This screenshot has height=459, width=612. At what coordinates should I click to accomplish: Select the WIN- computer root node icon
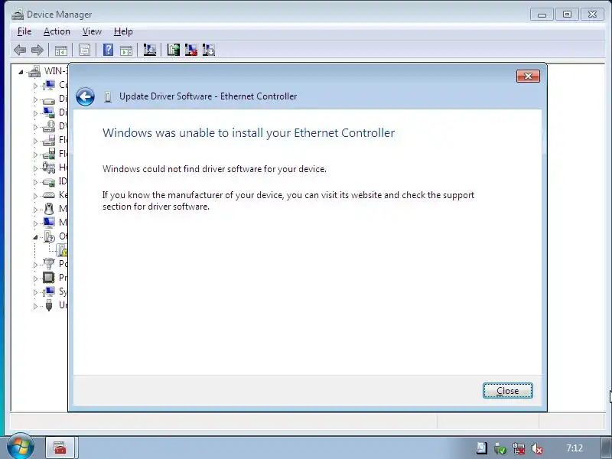pos(34,71)
